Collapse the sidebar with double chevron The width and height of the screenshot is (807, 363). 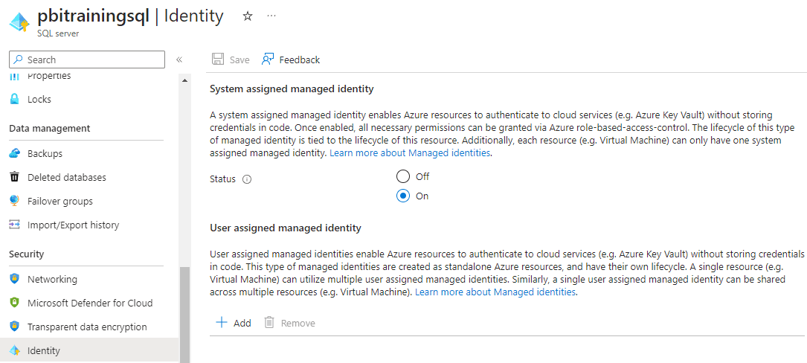coord(179,60)
